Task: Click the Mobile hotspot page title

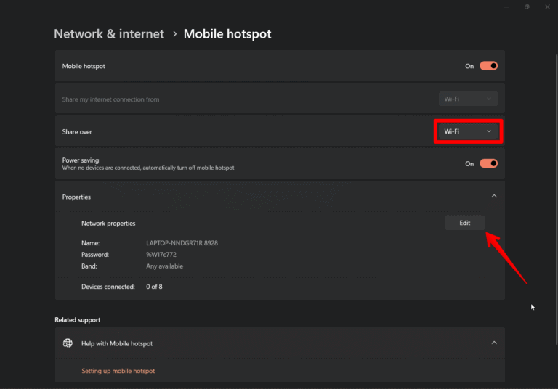Action: [227, 34]
